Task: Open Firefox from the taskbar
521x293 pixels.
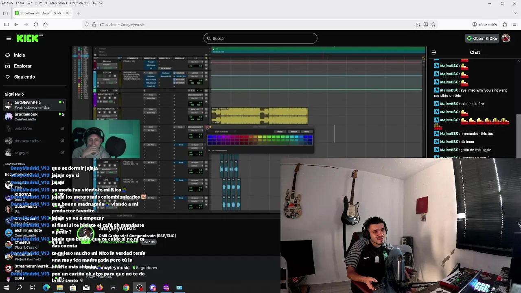Action: click(x=99, y=288)
